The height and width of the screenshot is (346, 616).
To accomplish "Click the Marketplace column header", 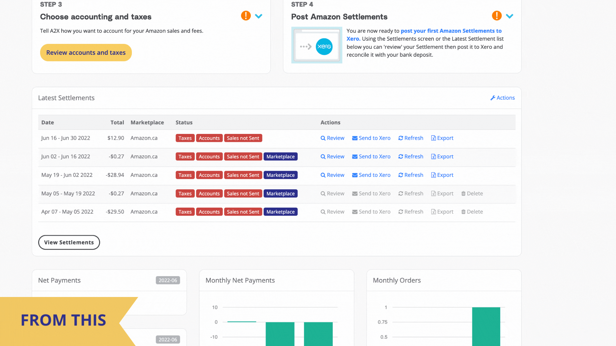I will pos(147,122).
